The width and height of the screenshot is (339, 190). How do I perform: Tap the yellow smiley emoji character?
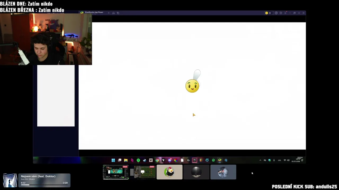click(x=192, y=85)
